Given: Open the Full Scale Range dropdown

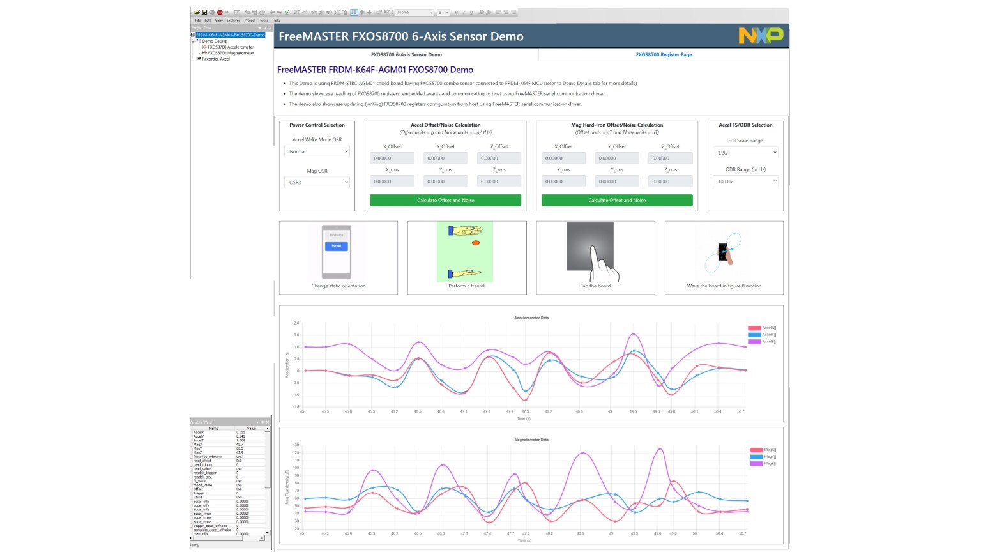Looking at the screenshot, I should click(745, 153).
